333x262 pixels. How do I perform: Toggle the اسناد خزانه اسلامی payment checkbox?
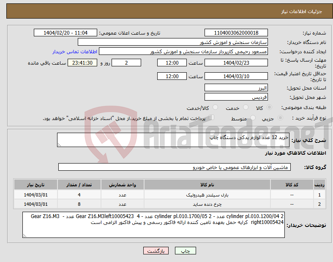[x=212, y=117]
